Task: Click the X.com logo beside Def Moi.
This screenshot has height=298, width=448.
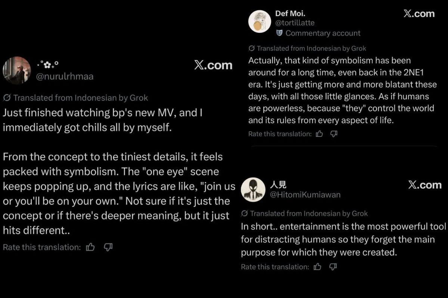Action: (419, 14)
